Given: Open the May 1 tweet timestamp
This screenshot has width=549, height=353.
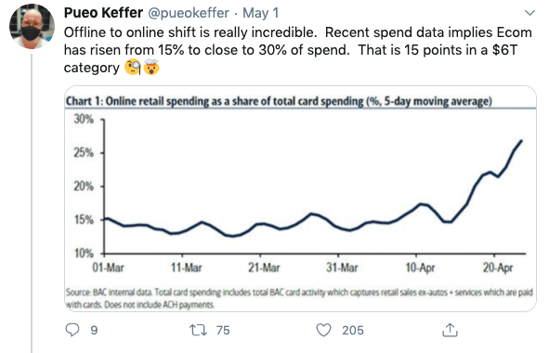Looking at the screenshot, I should click(260, 13).
